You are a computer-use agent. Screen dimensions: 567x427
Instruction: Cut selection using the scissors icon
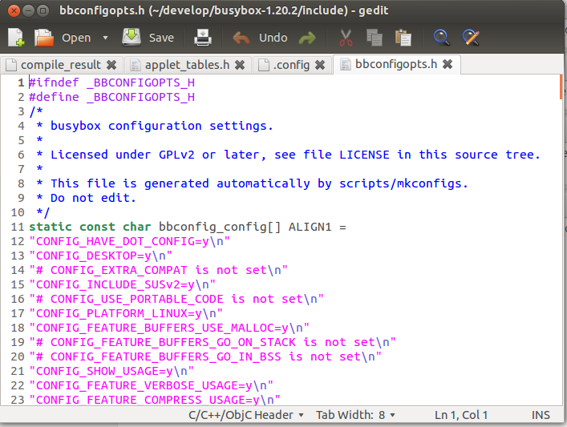click(x=346, y=38)
